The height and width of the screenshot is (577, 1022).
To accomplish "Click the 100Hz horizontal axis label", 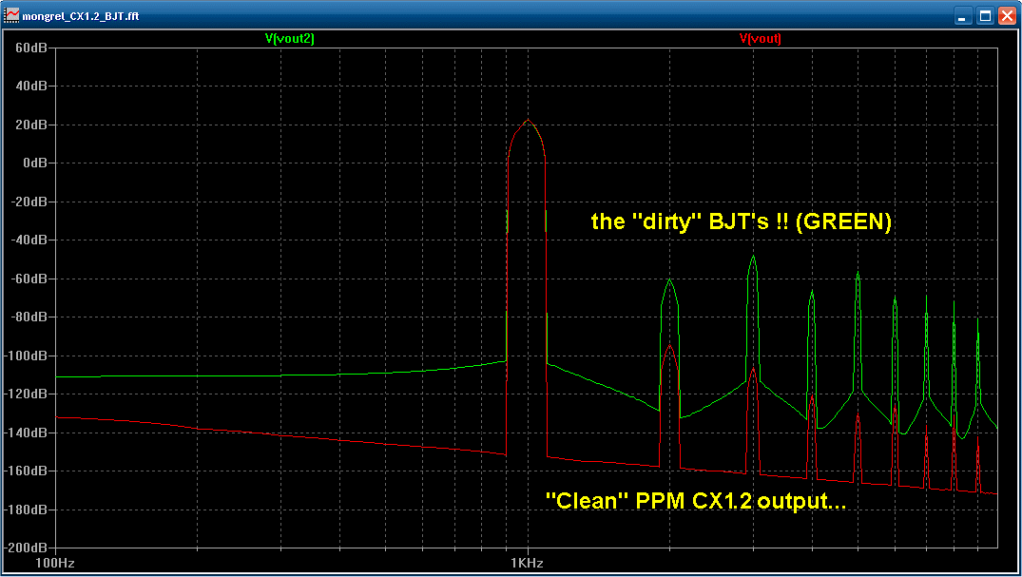I will (x=55, y=564).
